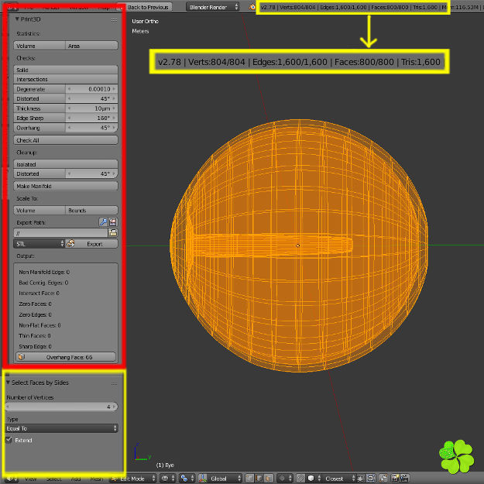Click the Edge Sharp 160° value field
The width and height of the screenshot is (484, 484).
(x=91, y=118)
